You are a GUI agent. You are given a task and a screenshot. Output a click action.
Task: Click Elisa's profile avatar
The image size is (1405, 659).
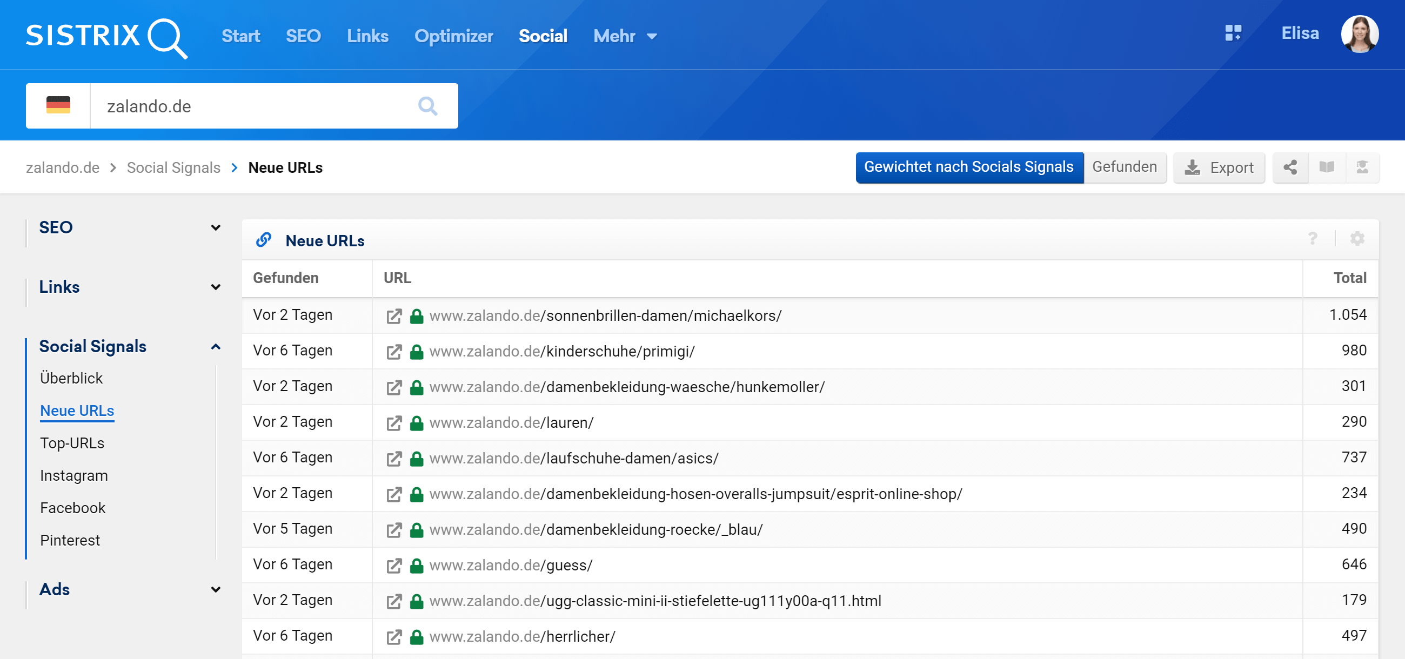(x=1359, y=35)
